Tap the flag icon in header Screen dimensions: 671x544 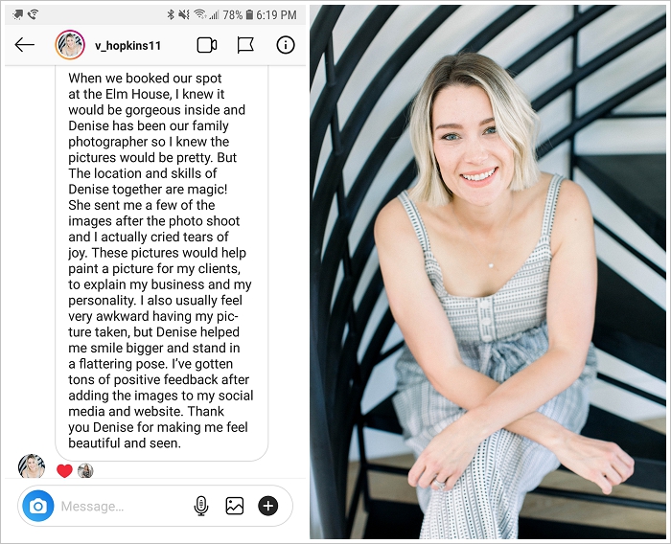pos(245,45)
